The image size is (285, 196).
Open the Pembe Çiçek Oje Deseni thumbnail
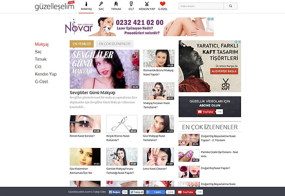189,156
